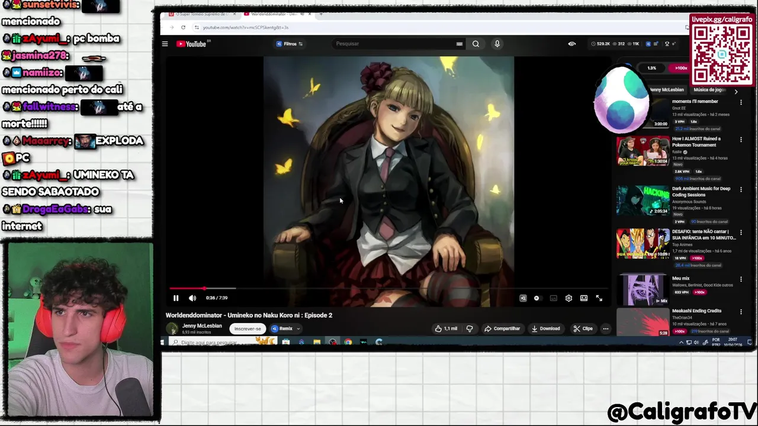758x426 pixels.
Task: Open File Explorer from the taskbar
Action: click(x=317, y=342)
